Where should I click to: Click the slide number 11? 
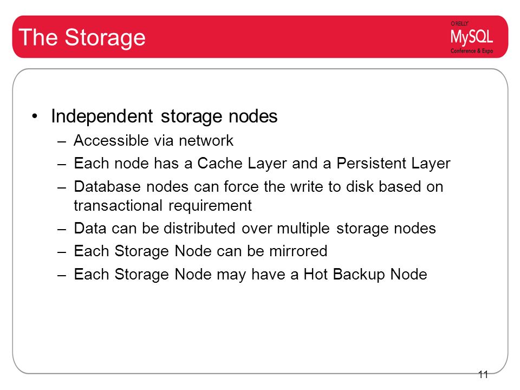483,375
